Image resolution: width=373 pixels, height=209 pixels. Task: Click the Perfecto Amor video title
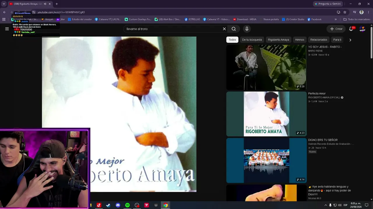[x=317, y=93]
